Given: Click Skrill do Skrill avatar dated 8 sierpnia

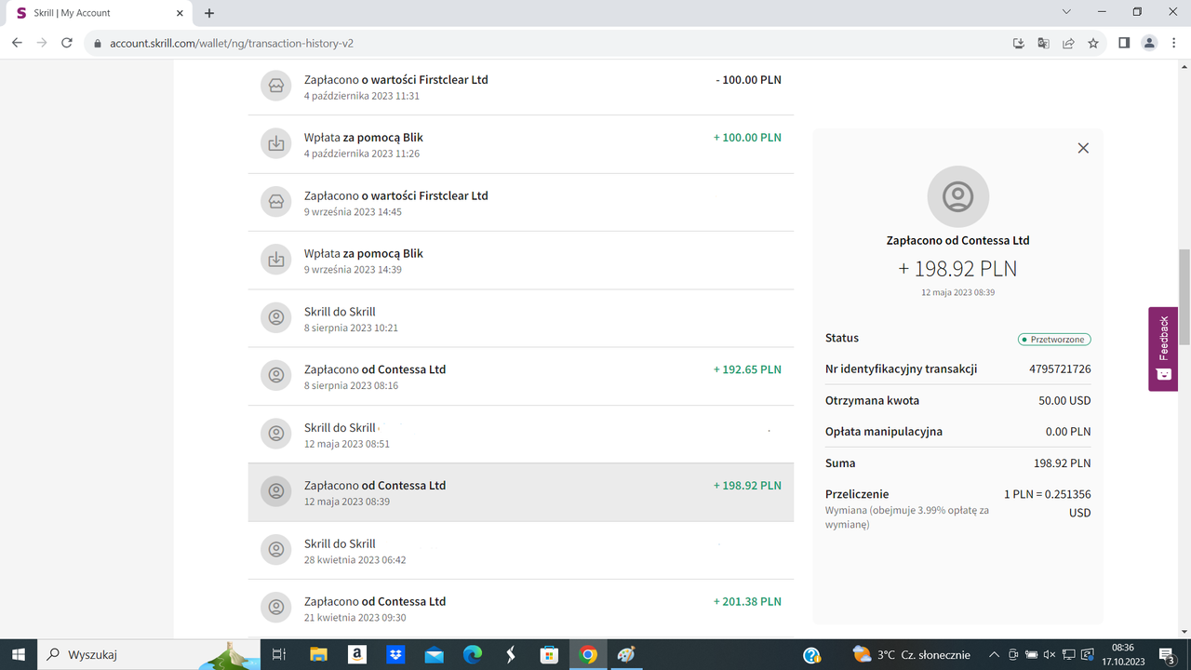Looking at the screenshot, I should (x=275, y=318).
